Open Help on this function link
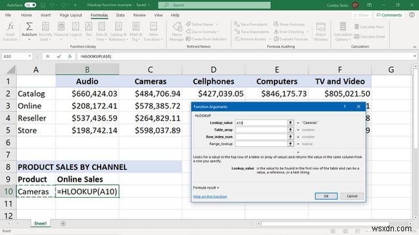 pos(210,196)
